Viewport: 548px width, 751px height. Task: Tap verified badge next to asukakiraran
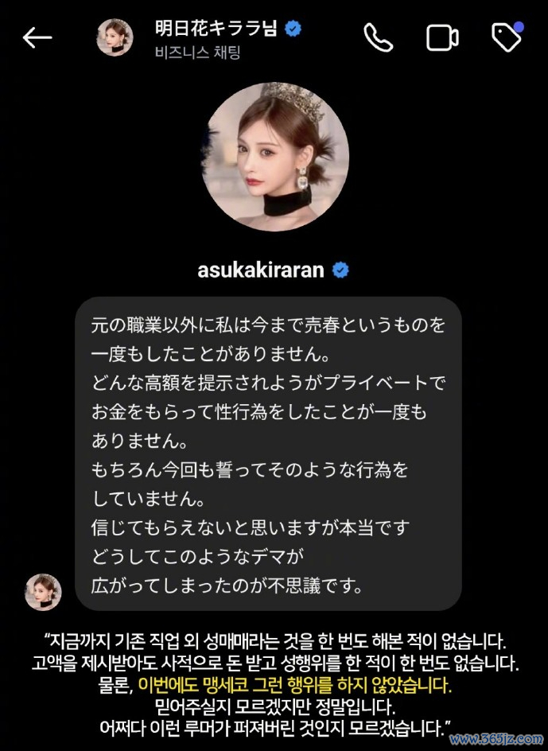[x=340, y=270]
